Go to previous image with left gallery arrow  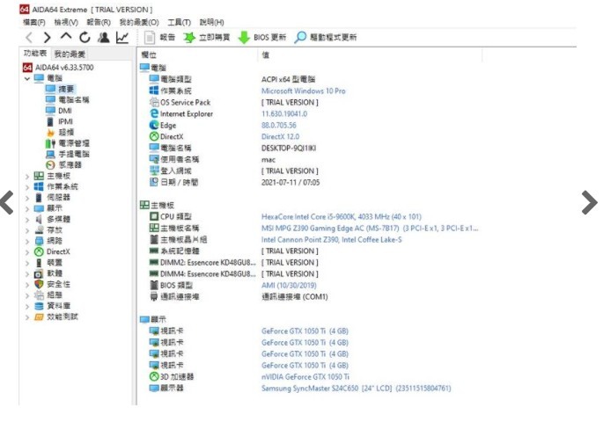click(x=6, y=202)
